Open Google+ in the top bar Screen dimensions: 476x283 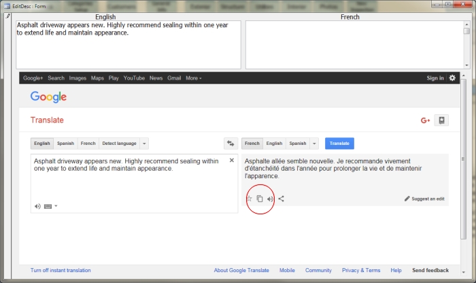point(33,78)
